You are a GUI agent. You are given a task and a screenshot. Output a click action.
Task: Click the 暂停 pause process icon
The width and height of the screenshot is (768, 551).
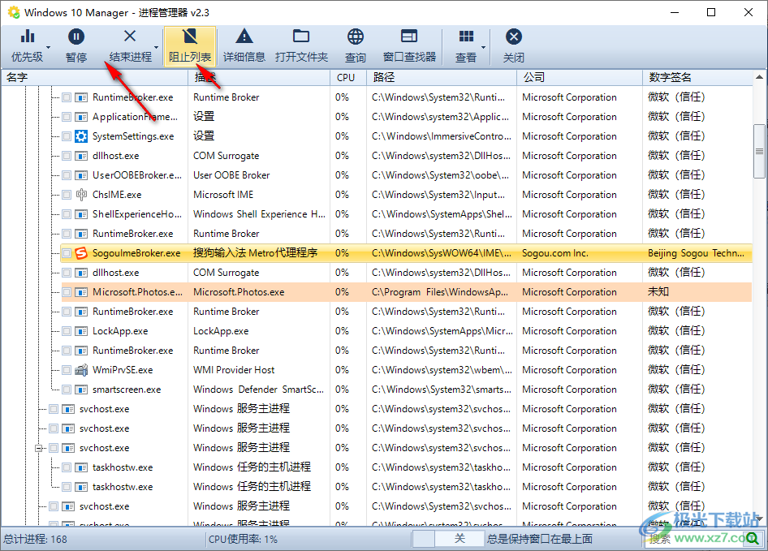click(76, 37)
